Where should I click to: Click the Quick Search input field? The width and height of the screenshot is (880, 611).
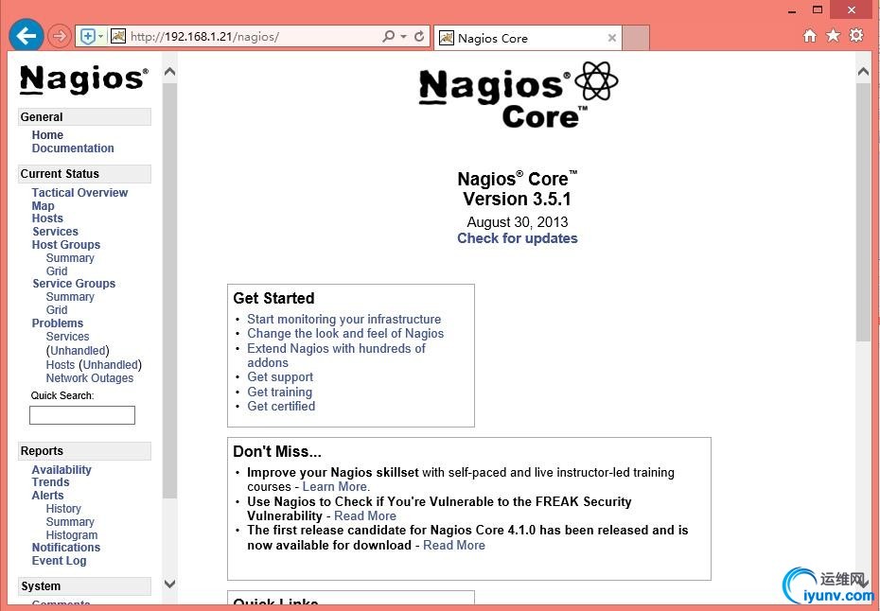click(82, 415)
